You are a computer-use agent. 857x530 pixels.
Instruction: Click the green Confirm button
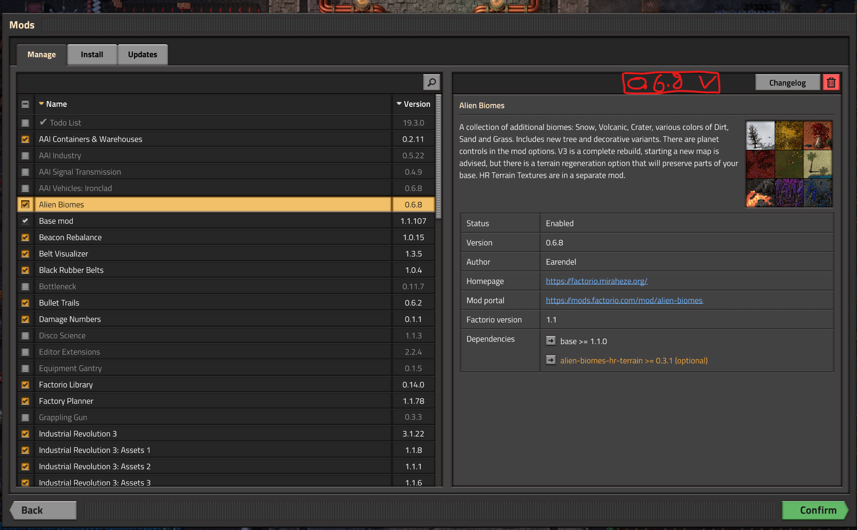(815, 510)
